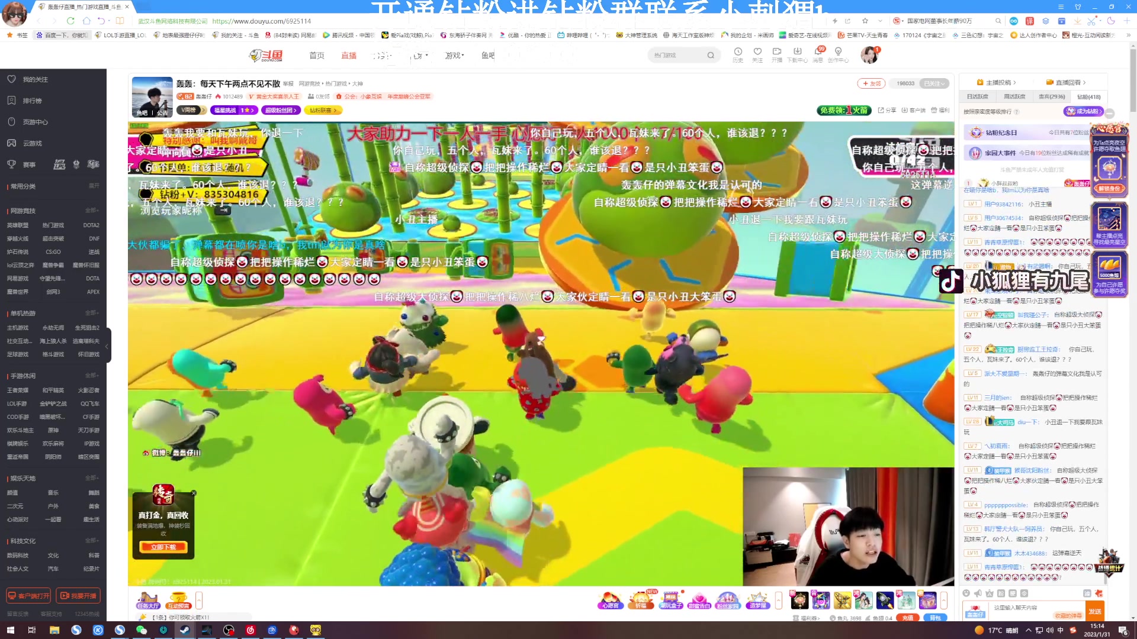The image size is (1137, 639).
Task: Open the Windows Start menu
Action: coord(10,630)
